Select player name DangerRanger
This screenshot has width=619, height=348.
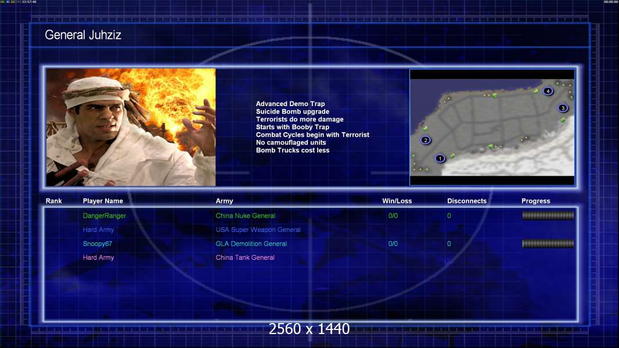click(x=104, y=216)
